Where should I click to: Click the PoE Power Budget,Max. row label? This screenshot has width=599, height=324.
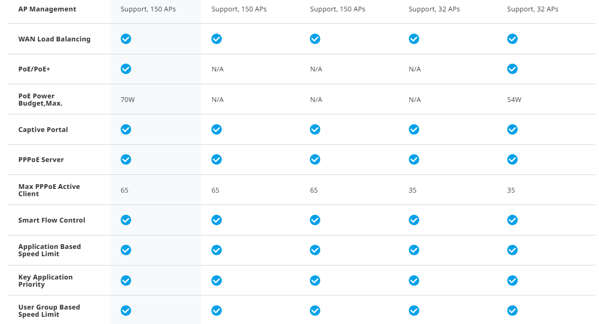[40, 99]
